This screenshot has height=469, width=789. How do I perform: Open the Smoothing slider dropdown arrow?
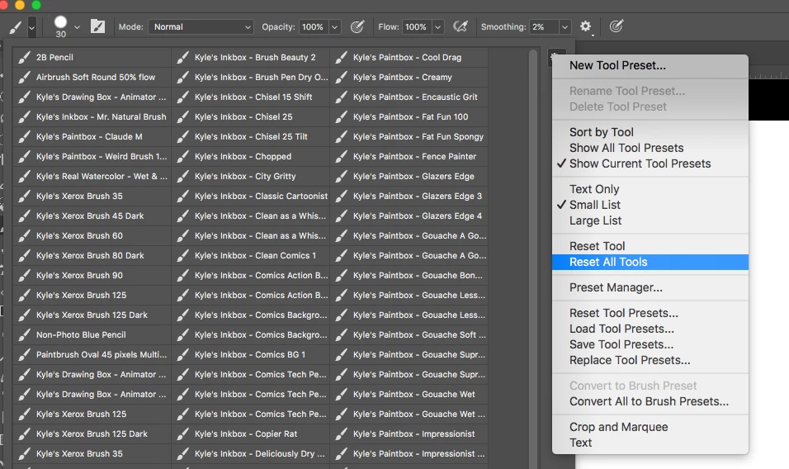[565, 26]
